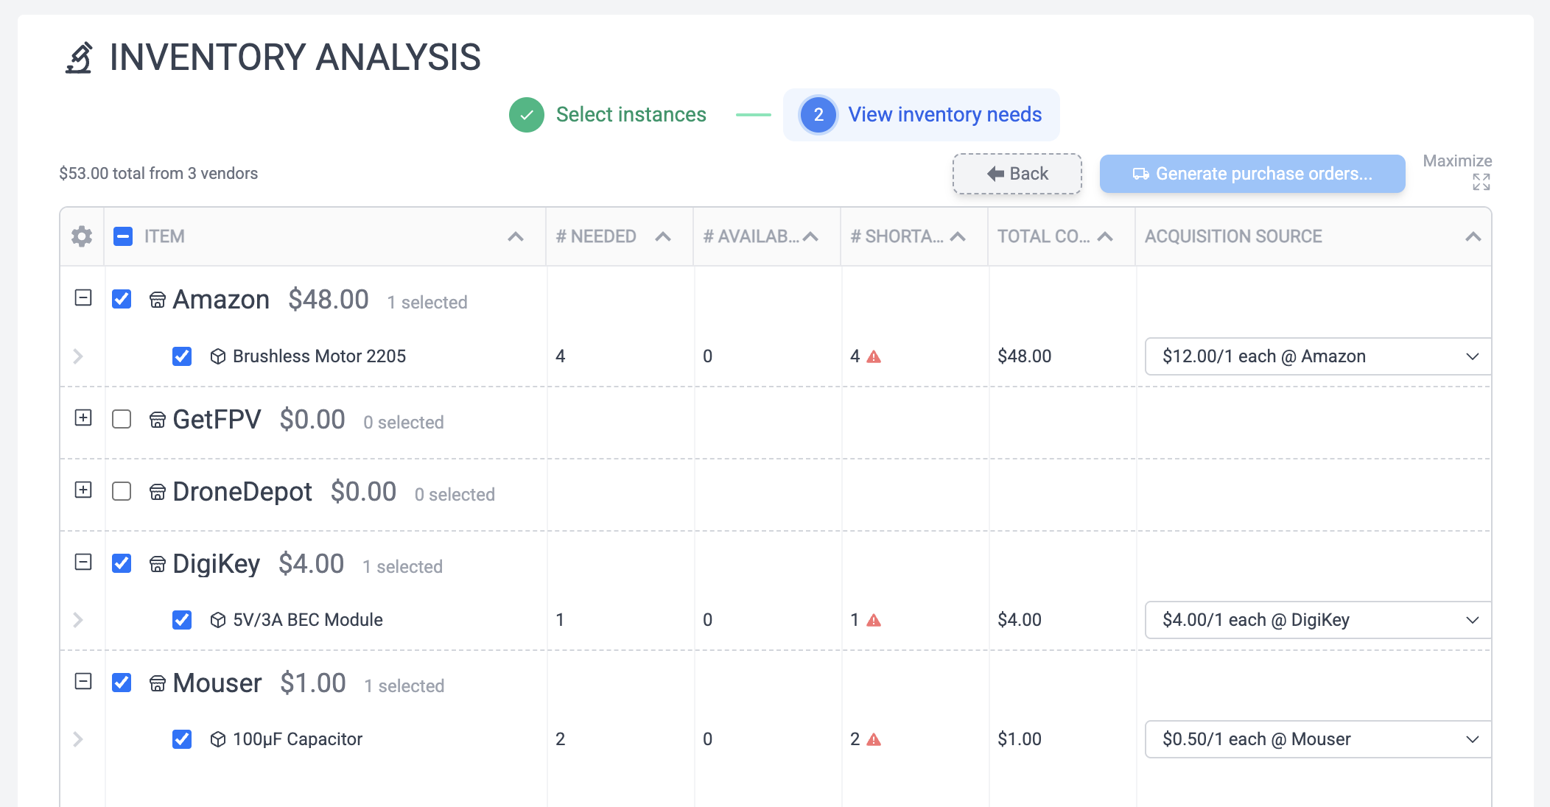Collapse the Mouser vendor group
The image size is (1550, 807).
(81, 683)
